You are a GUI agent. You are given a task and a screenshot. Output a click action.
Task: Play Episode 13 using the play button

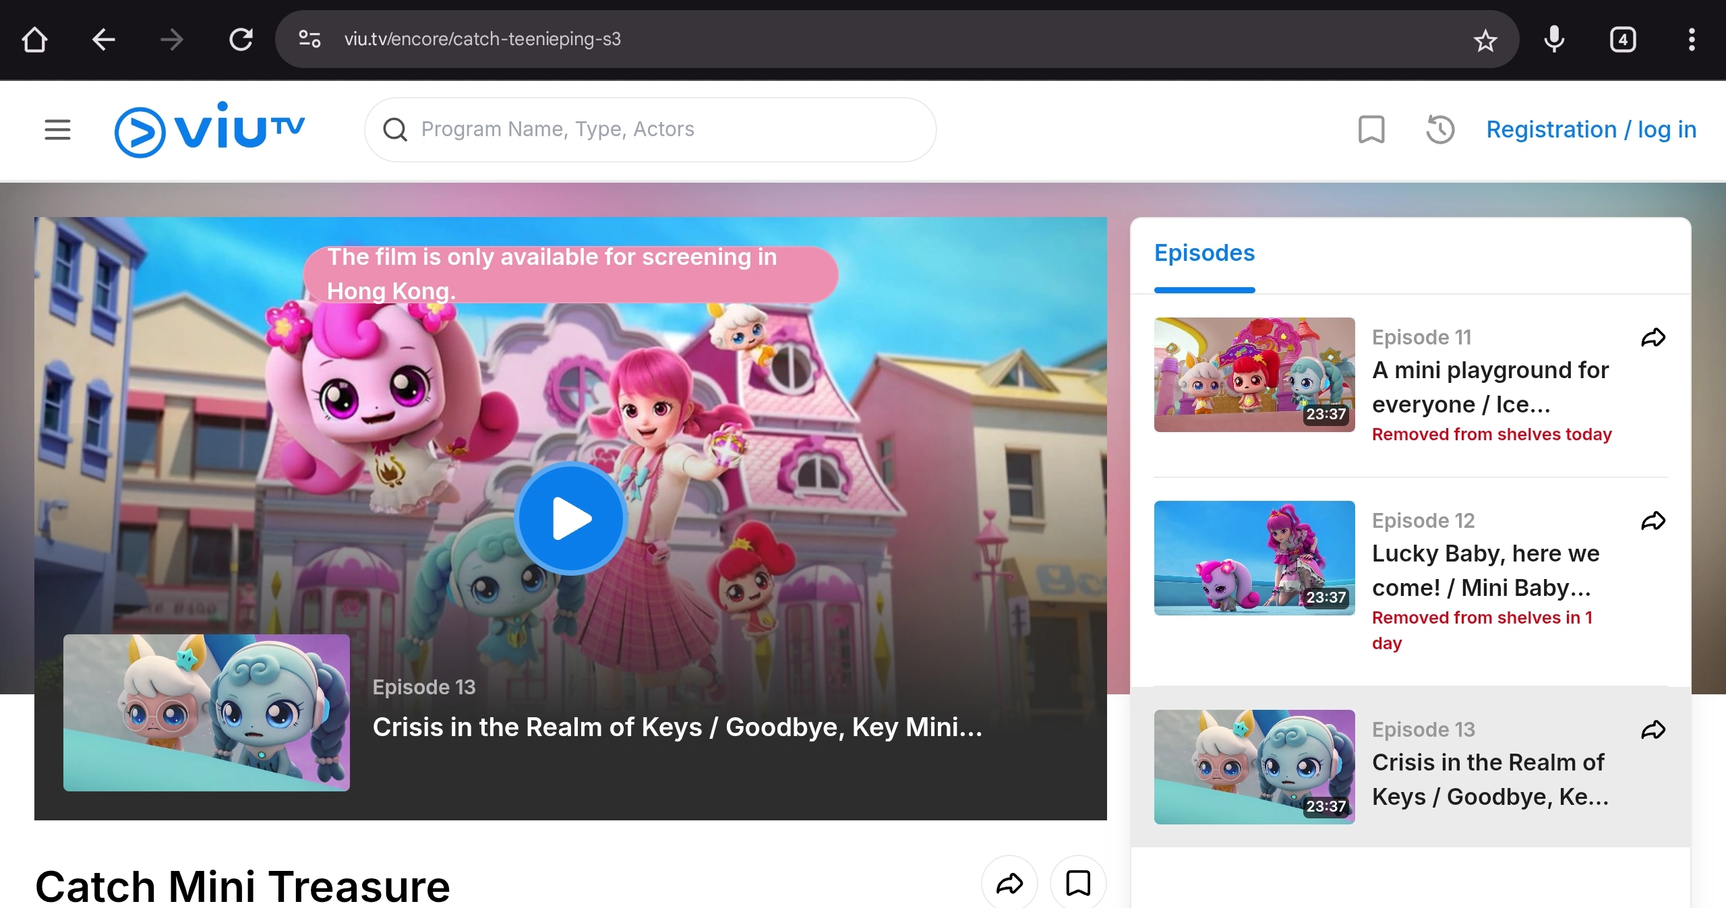tap(570, 518)
